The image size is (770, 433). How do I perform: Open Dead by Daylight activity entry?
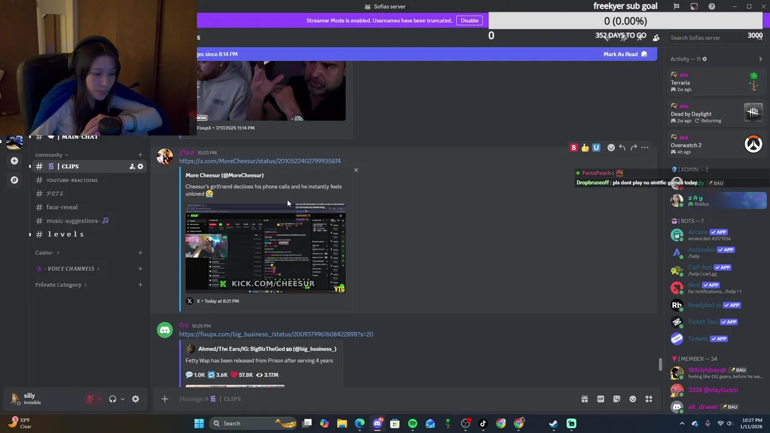pos(717,114)
